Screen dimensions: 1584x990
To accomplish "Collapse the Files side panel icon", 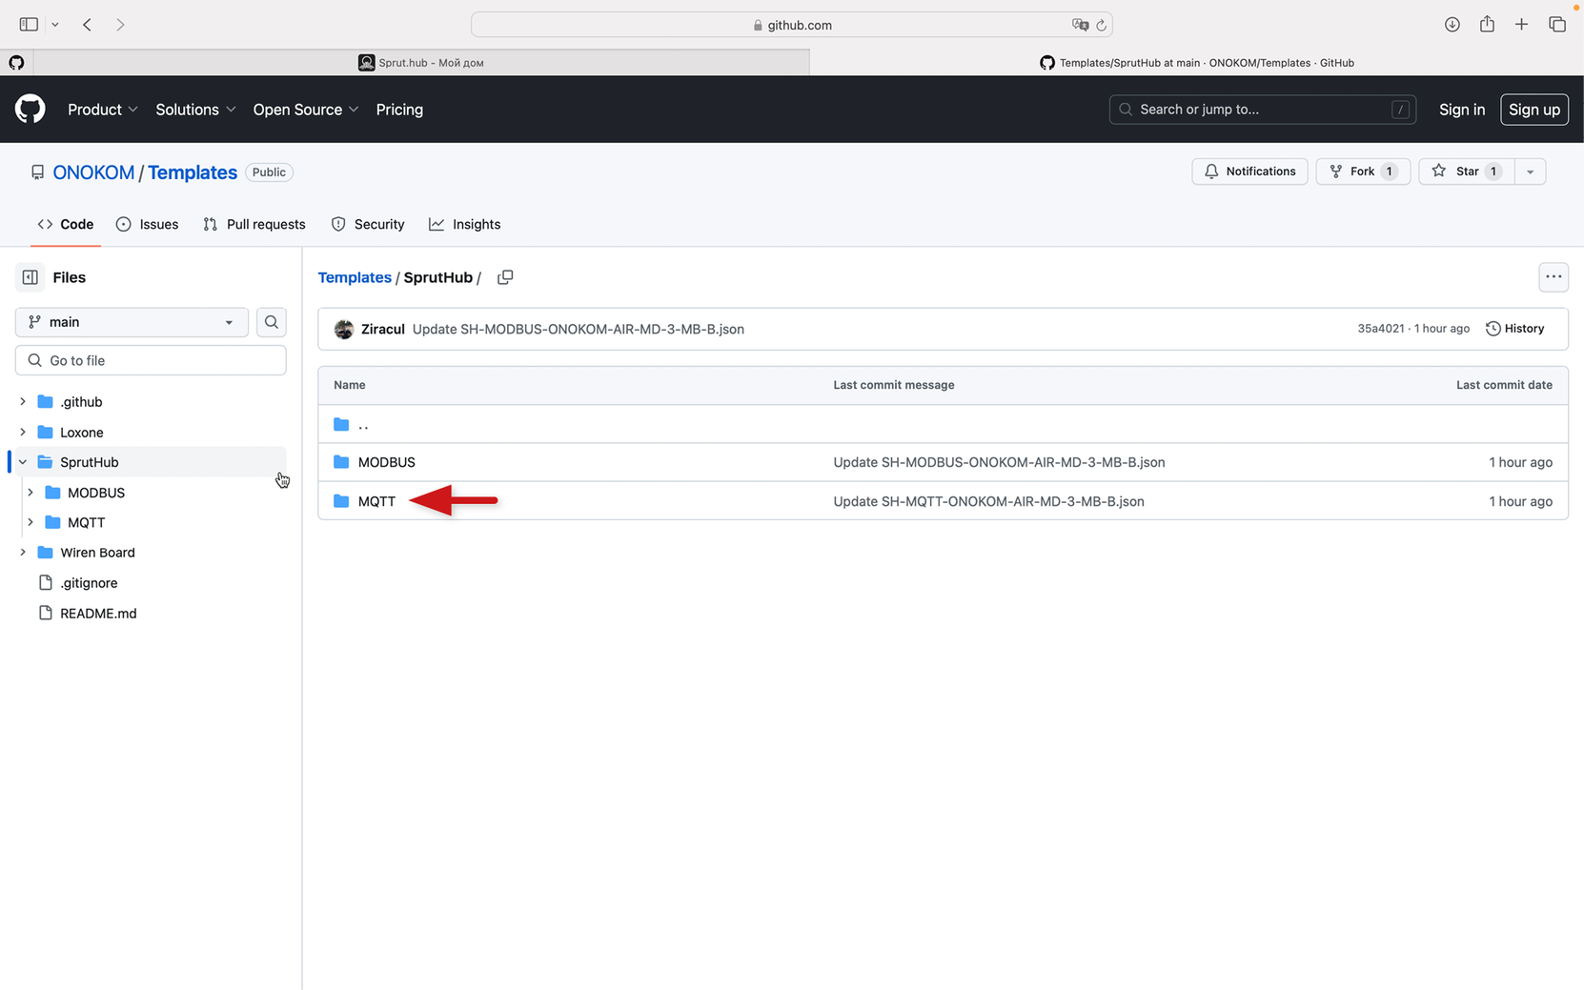I will pyautogui.click(x=30, y=277).
